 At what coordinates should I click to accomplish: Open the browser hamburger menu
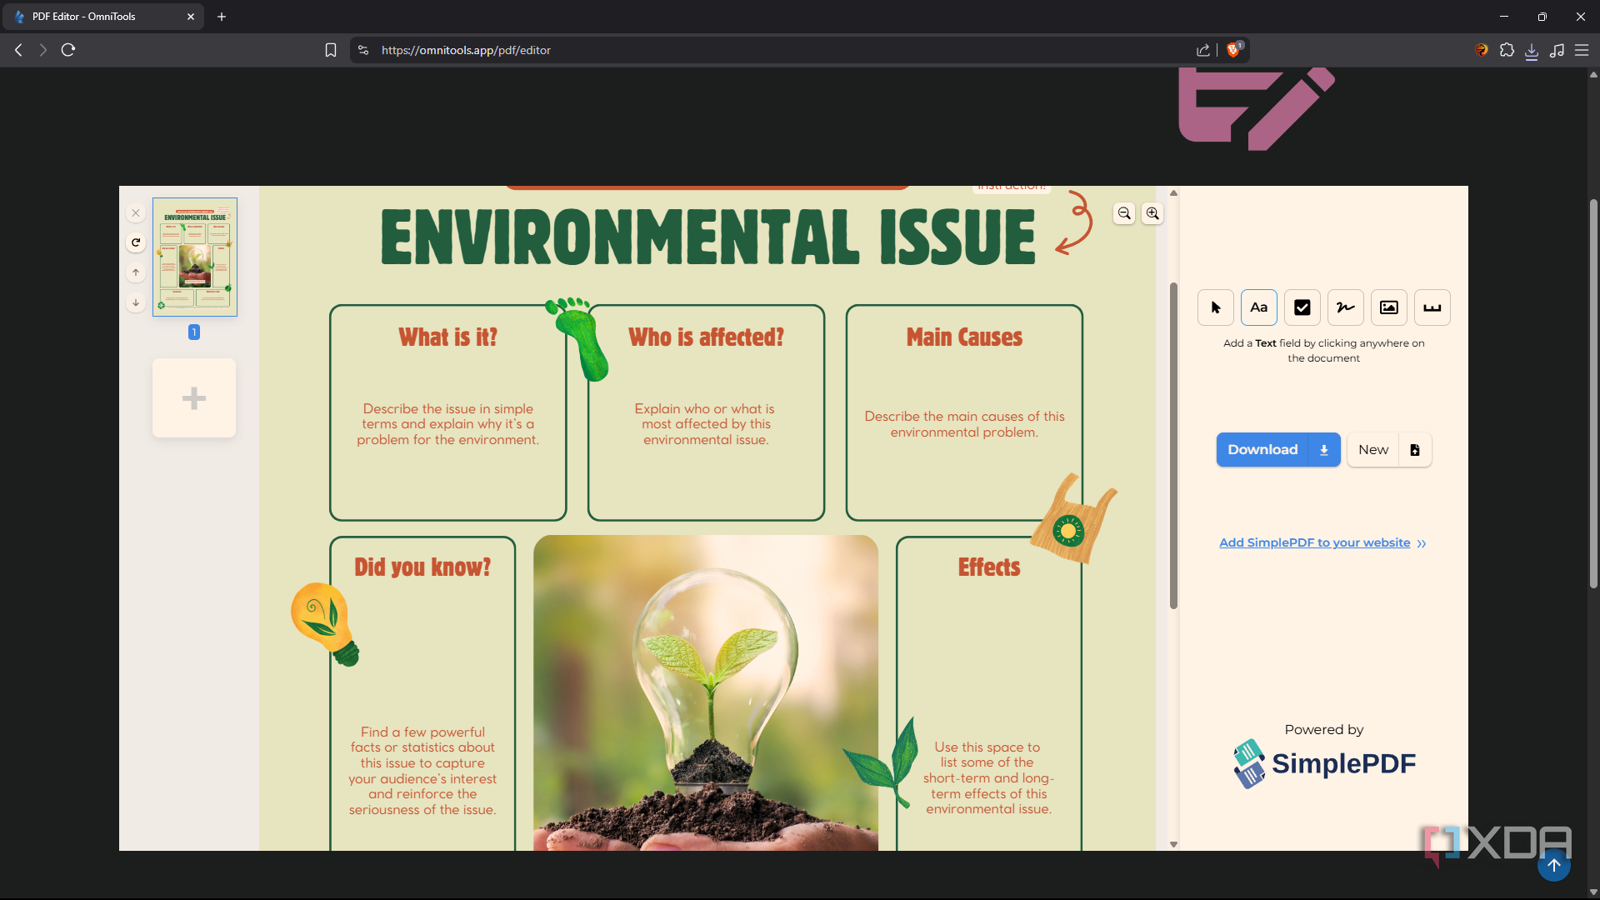tap(1582, 50)
